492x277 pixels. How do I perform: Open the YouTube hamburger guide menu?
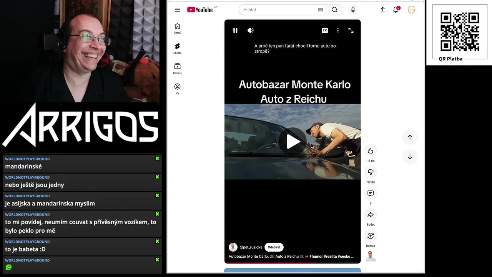pyautogui.click(x=177, y=10)
